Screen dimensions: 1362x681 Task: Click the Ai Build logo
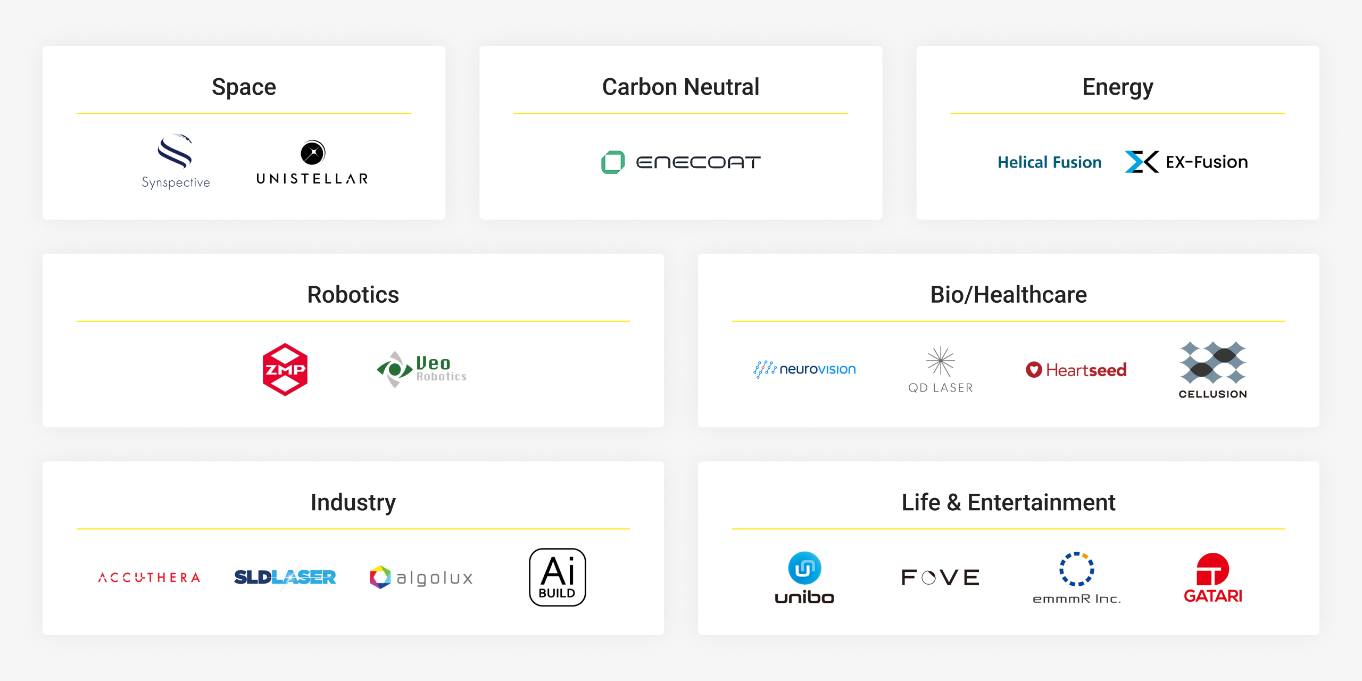pos(558,577)
